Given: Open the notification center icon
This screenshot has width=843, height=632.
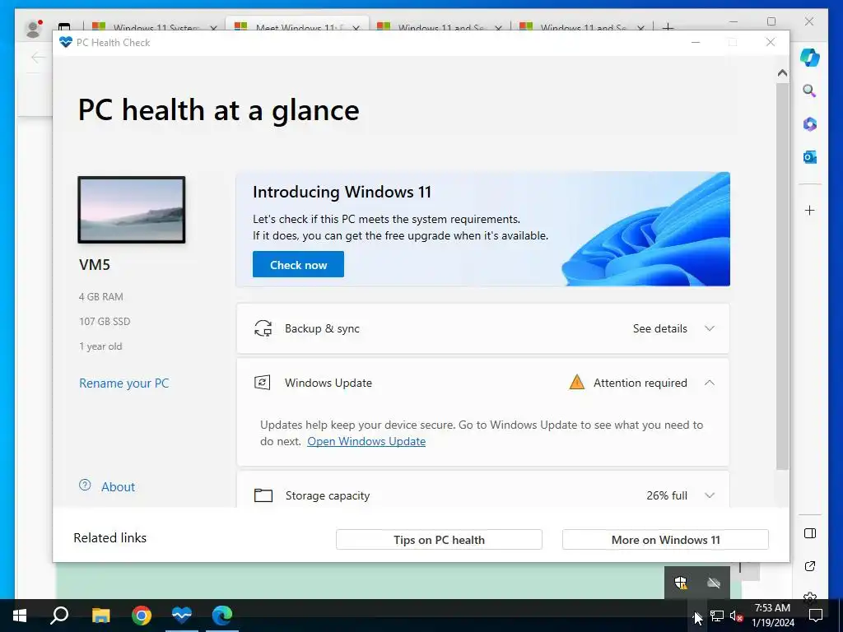Looking at the screenshot, I should pos(816,616).
